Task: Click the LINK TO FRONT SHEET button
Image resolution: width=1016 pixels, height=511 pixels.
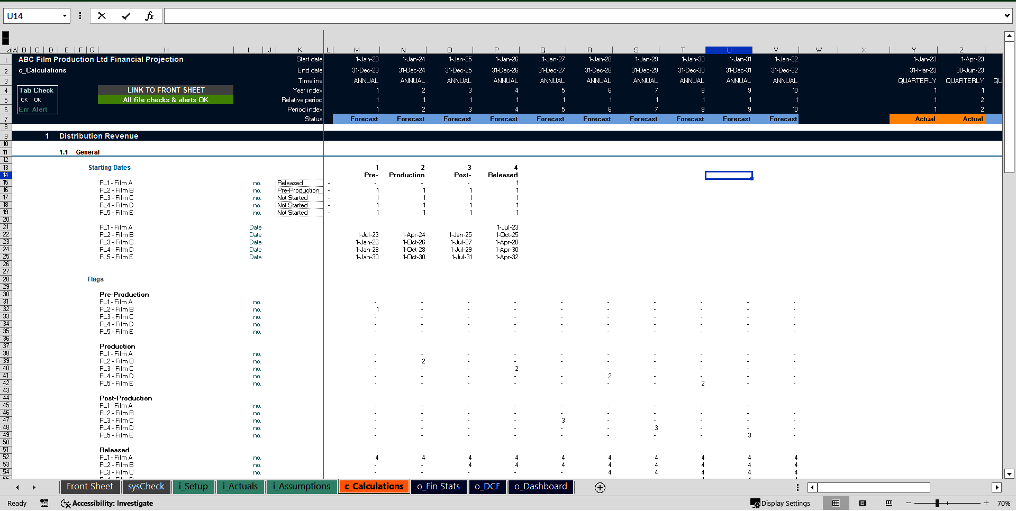Action: (x=166, y=90)
